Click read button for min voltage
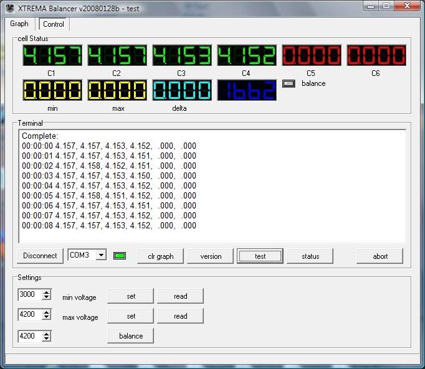The width and height of the screenshot is (425, 369). click(180, 296)
